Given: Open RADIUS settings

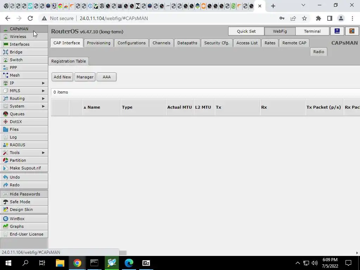Looking at the screenshot, I should [x=24, y=145].
